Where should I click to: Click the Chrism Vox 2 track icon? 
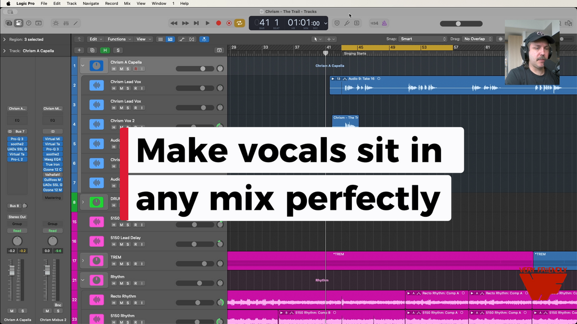97,124
